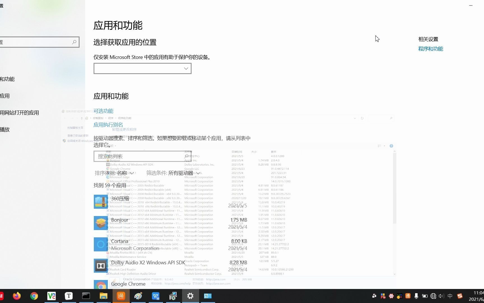484x303 pixels.
Task: Open the 排序依据 名称 dropdown
Action: tap(125, 173)
